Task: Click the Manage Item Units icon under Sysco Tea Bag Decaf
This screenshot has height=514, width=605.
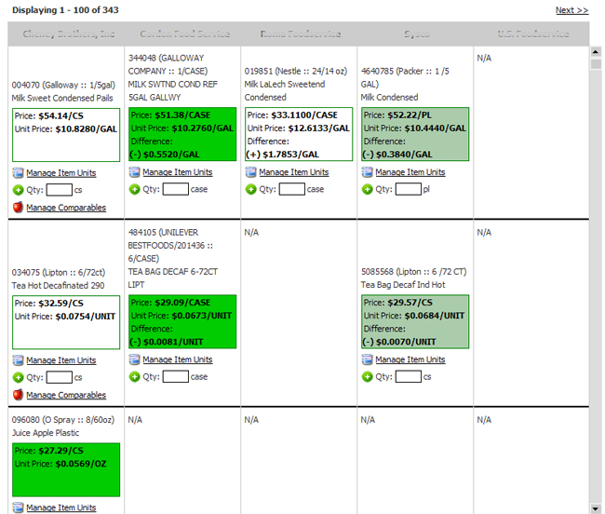Action: pos(368,359)
